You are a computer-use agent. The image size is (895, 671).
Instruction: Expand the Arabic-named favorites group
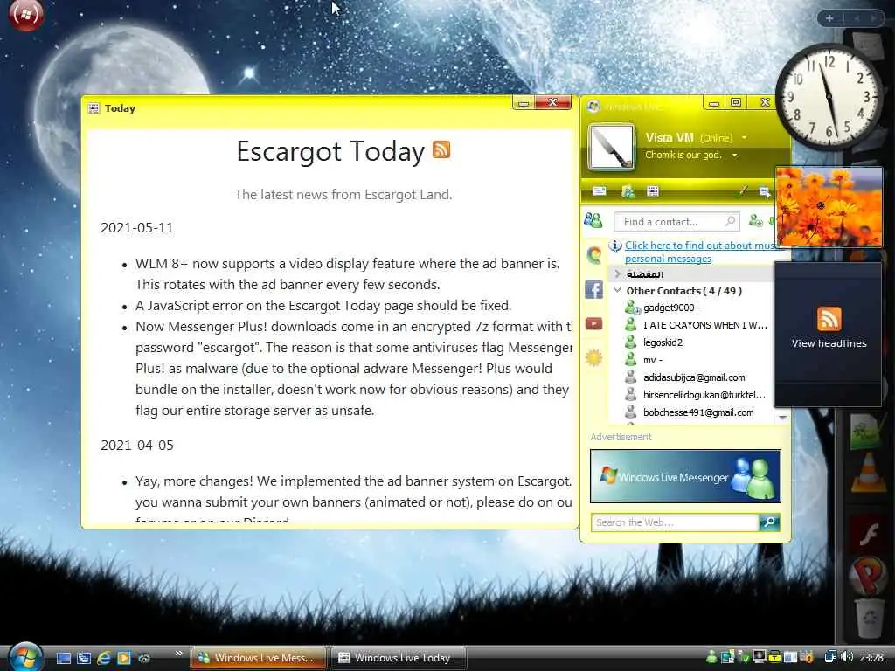click(618, 274)
